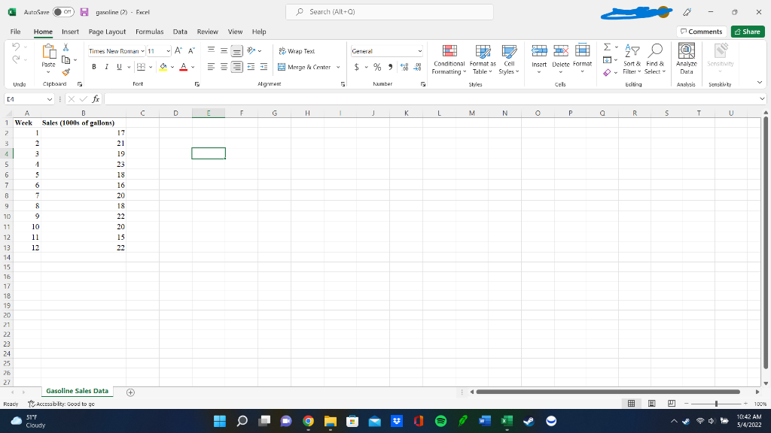Add a new sheet with plus button
This screenshot has width=771, height=433.
pos(130,392)
